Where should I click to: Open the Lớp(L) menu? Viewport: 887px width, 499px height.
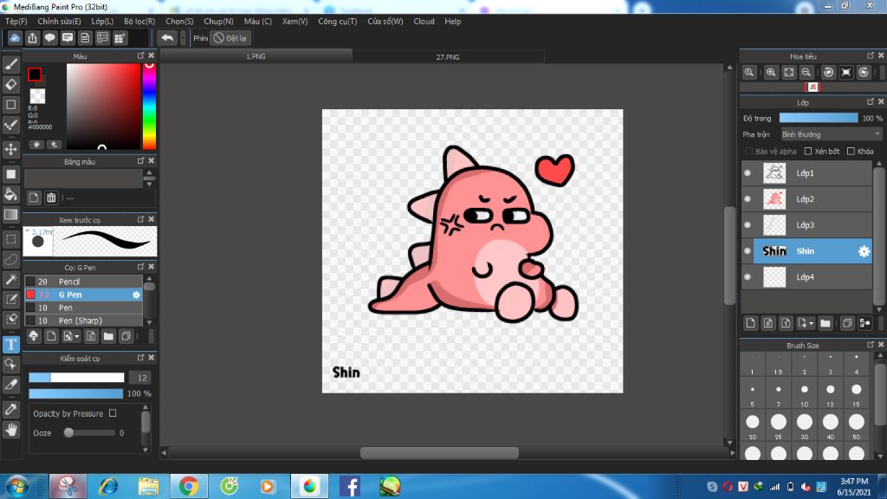102,21
